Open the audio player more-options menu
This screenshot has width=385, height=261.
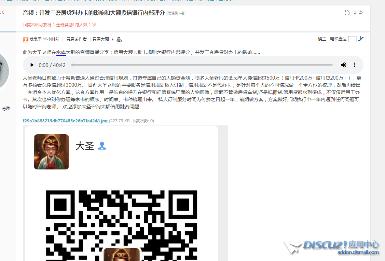click(355, 65)
